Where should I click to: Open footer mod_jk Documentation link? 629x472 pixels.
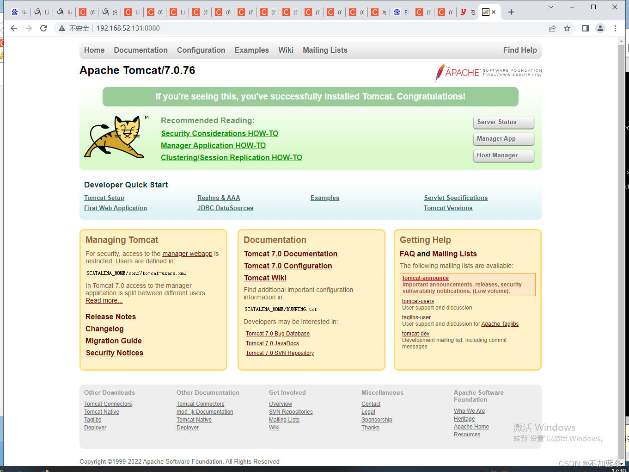pyautogui.click(x=205, y=412)
